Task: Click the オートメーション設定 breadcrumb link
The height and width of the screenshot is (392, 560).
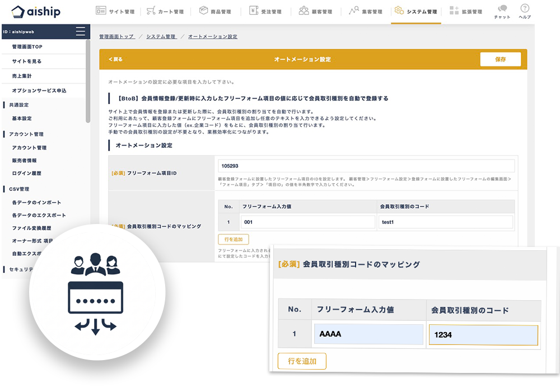Action: click(212, 36)
